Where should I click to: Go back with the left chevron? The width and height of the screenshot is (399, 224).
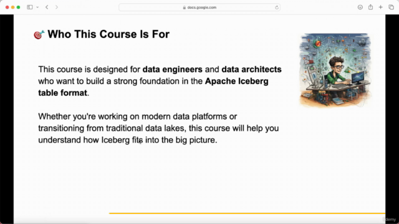click(47, 7)
